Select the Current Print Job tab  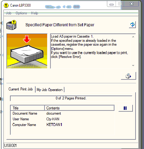[x=20, y=89]
